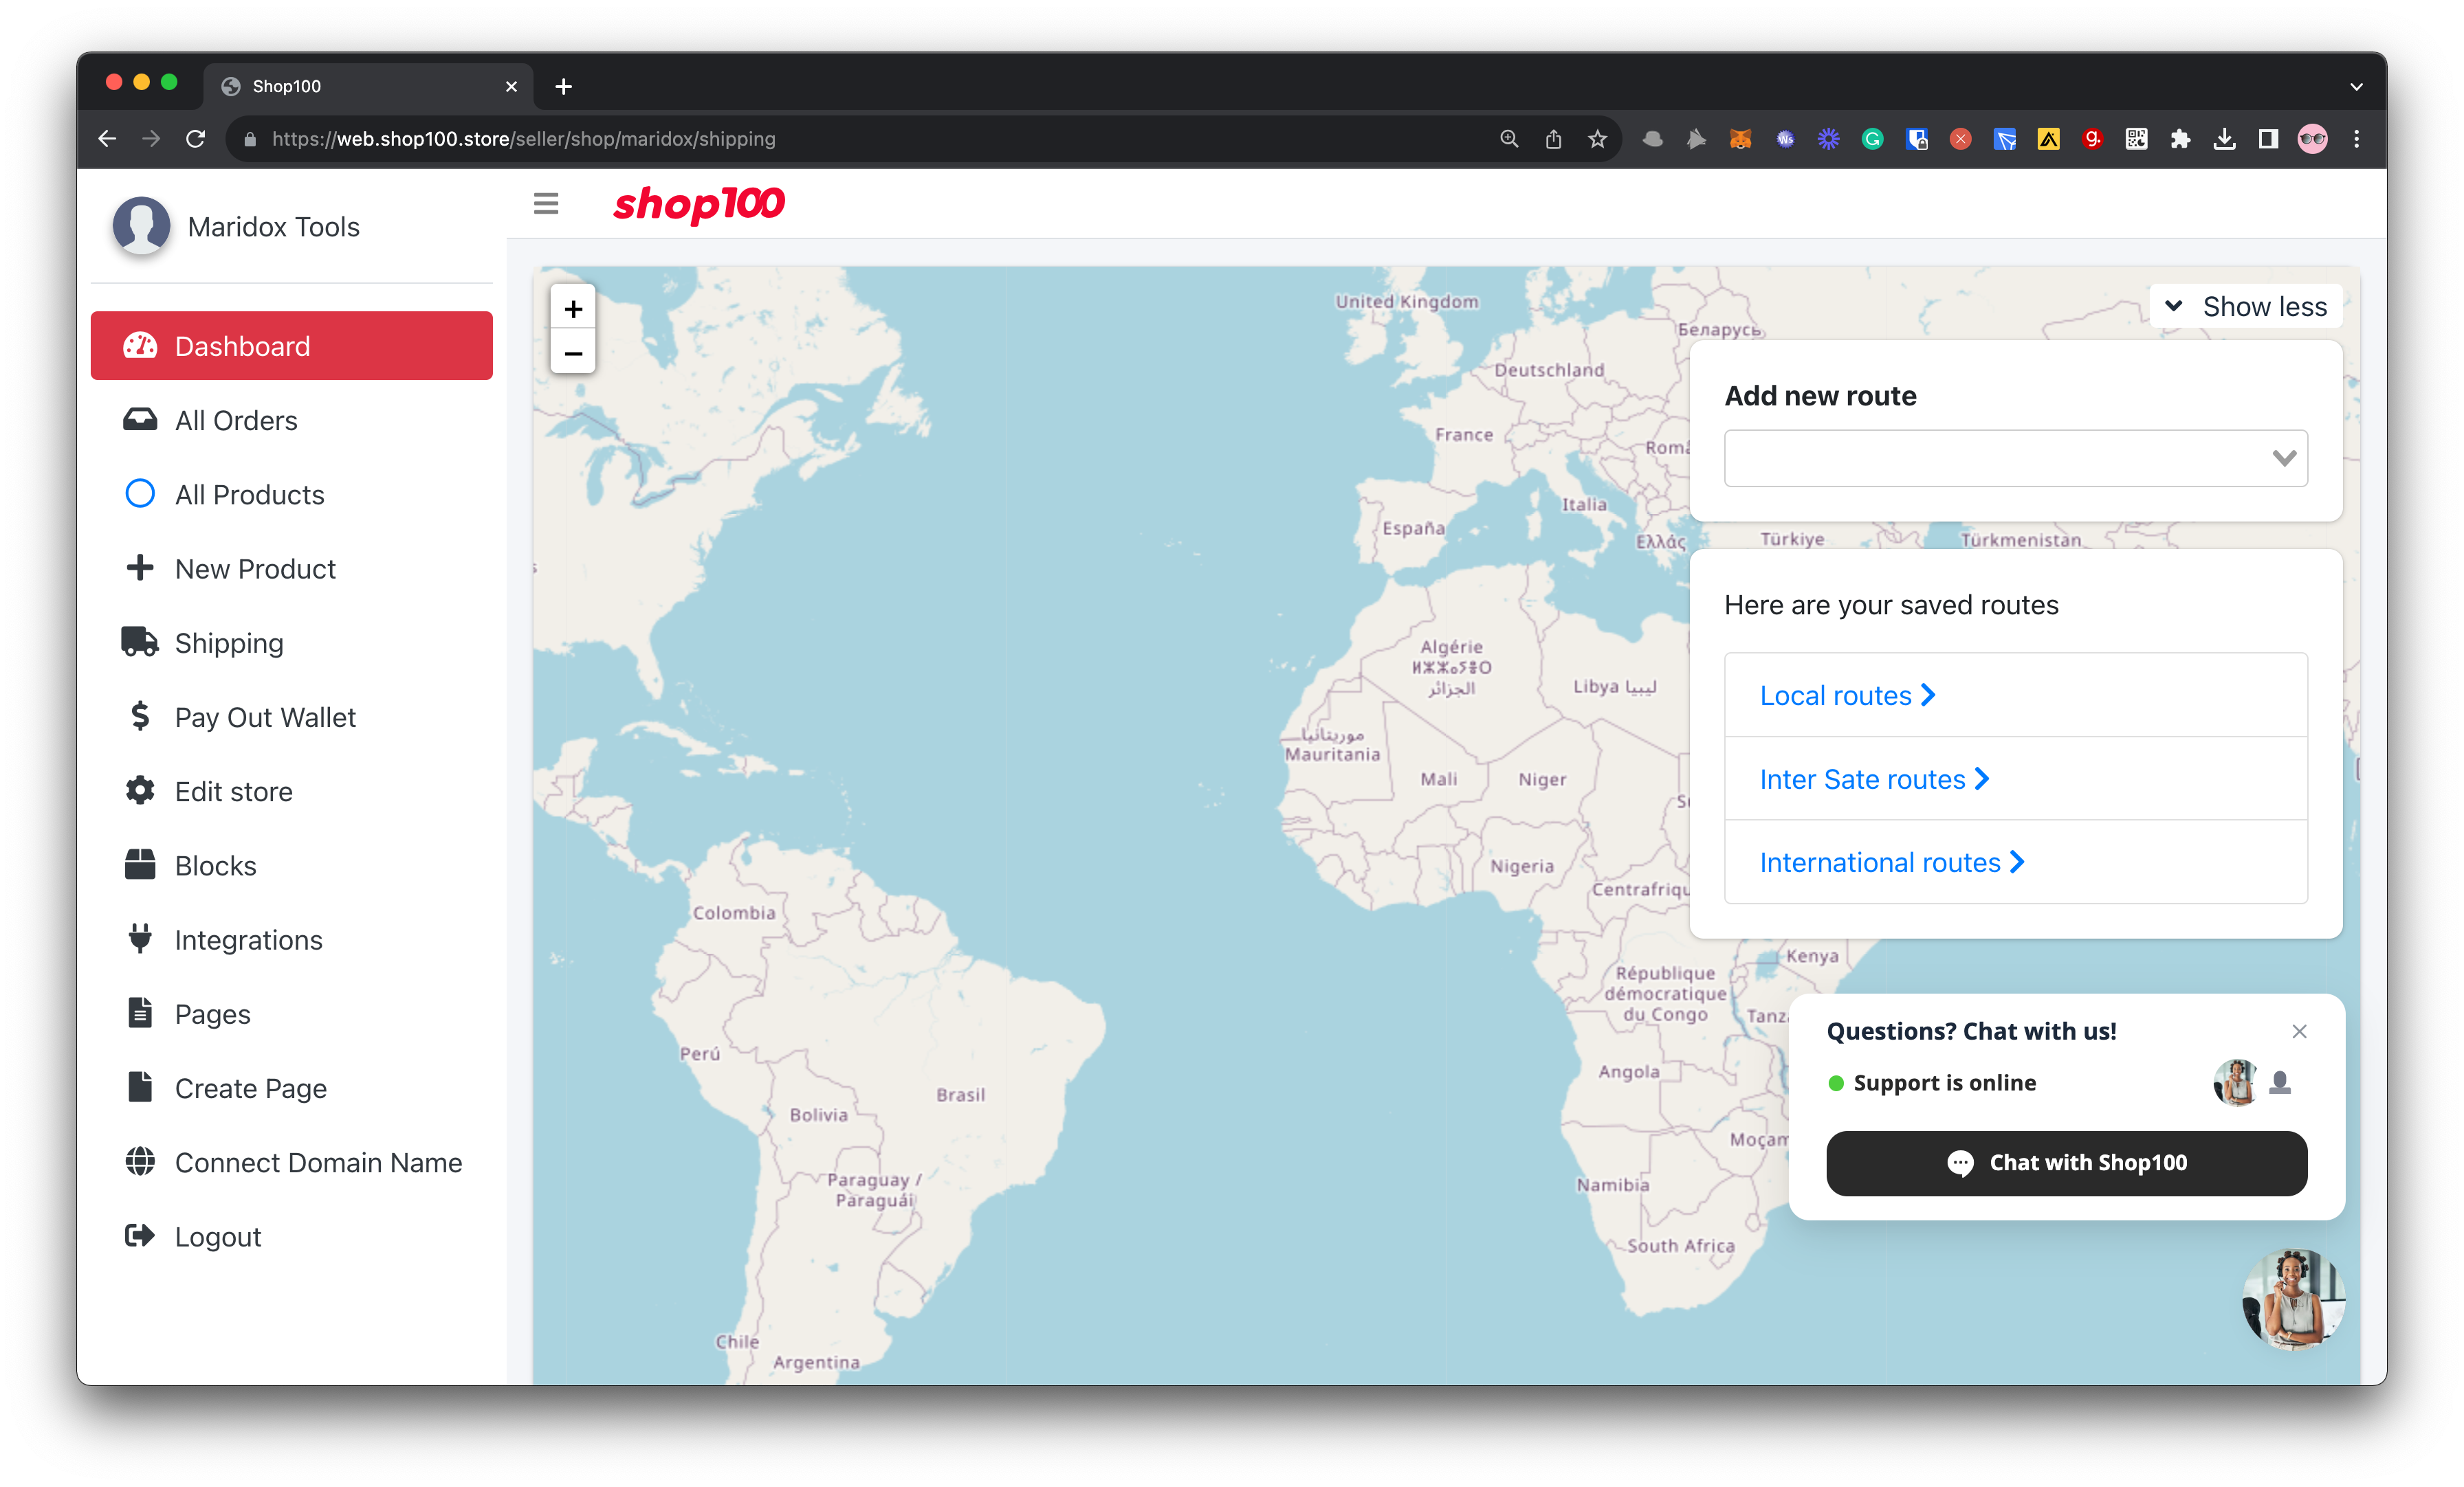Image resolution: width=2464 pixels, height=1487 pixels.
Task: Click the Blocks box icon
Action: click(140, 864)
